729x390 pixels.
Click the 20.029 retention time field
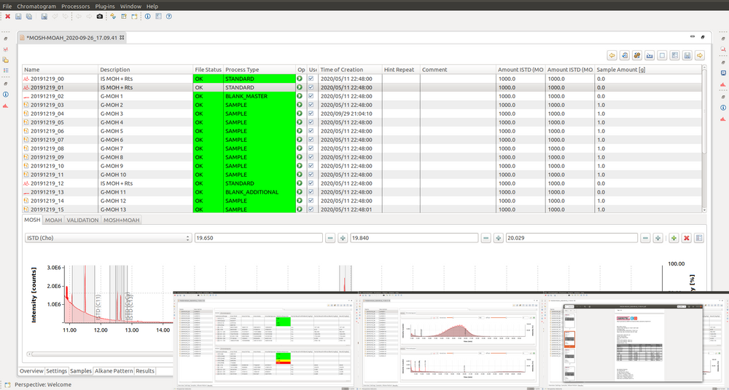click(x=572, y=238)
